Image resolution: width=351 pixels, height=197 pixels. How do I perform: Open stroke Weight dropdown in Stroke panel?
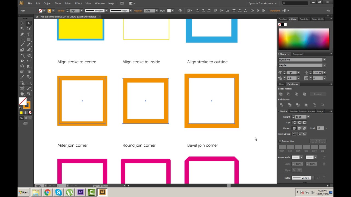308,117
